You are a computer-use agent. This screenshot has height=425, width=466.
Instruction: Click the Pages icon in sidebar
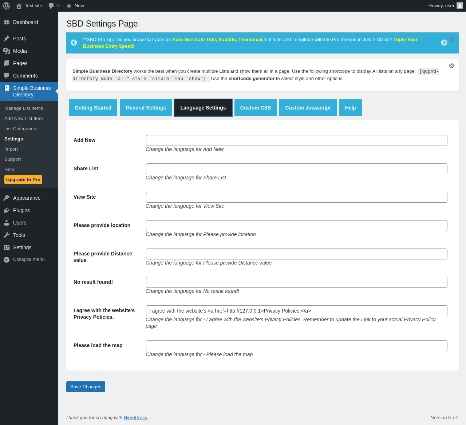point(7,63)
